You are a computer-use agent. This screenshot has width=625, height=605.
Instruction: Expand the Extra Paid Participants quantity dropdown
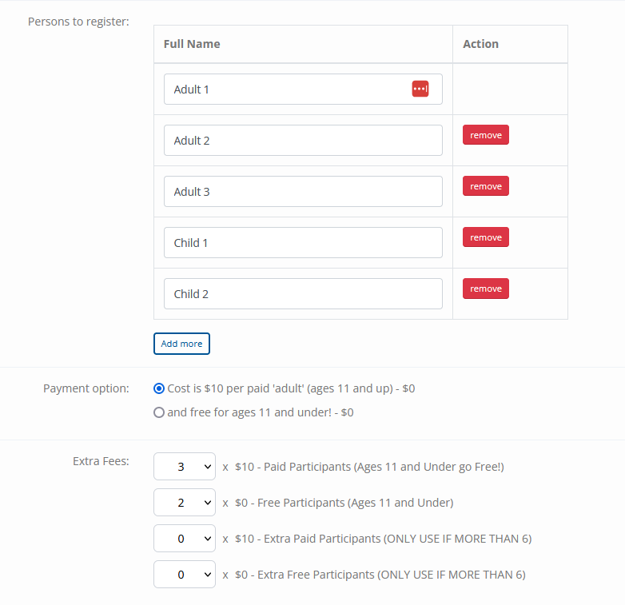[x=185, y=539]
